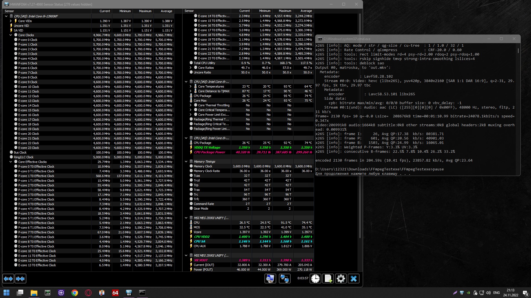The image size is (531, 298).
Task: Open Task View in the taskbar
Action: click(20, 293)
